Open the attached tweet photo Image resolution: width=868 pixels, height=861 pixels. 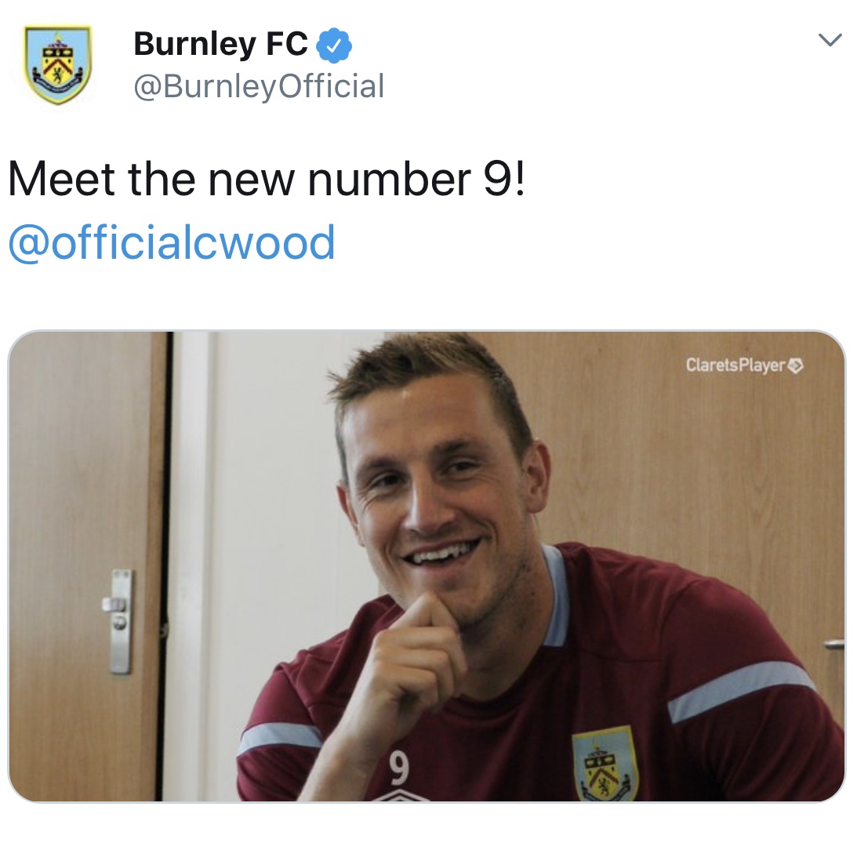427,566
